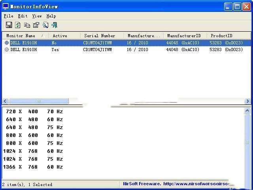Click the Save Selected Items toolbar icon
The width and height of the screenshot is (253, 190).
(x=9, y=25)
